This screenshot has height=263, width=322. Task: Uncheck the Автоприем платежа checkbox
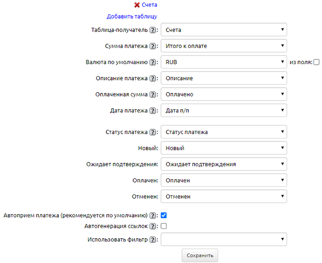click(164, 216)
